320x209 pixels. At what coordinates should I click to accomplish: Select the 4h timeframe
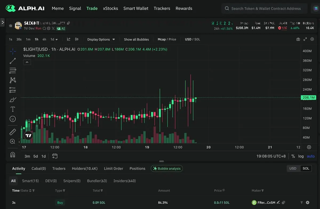pyautogui.click(x=44, y=39)
